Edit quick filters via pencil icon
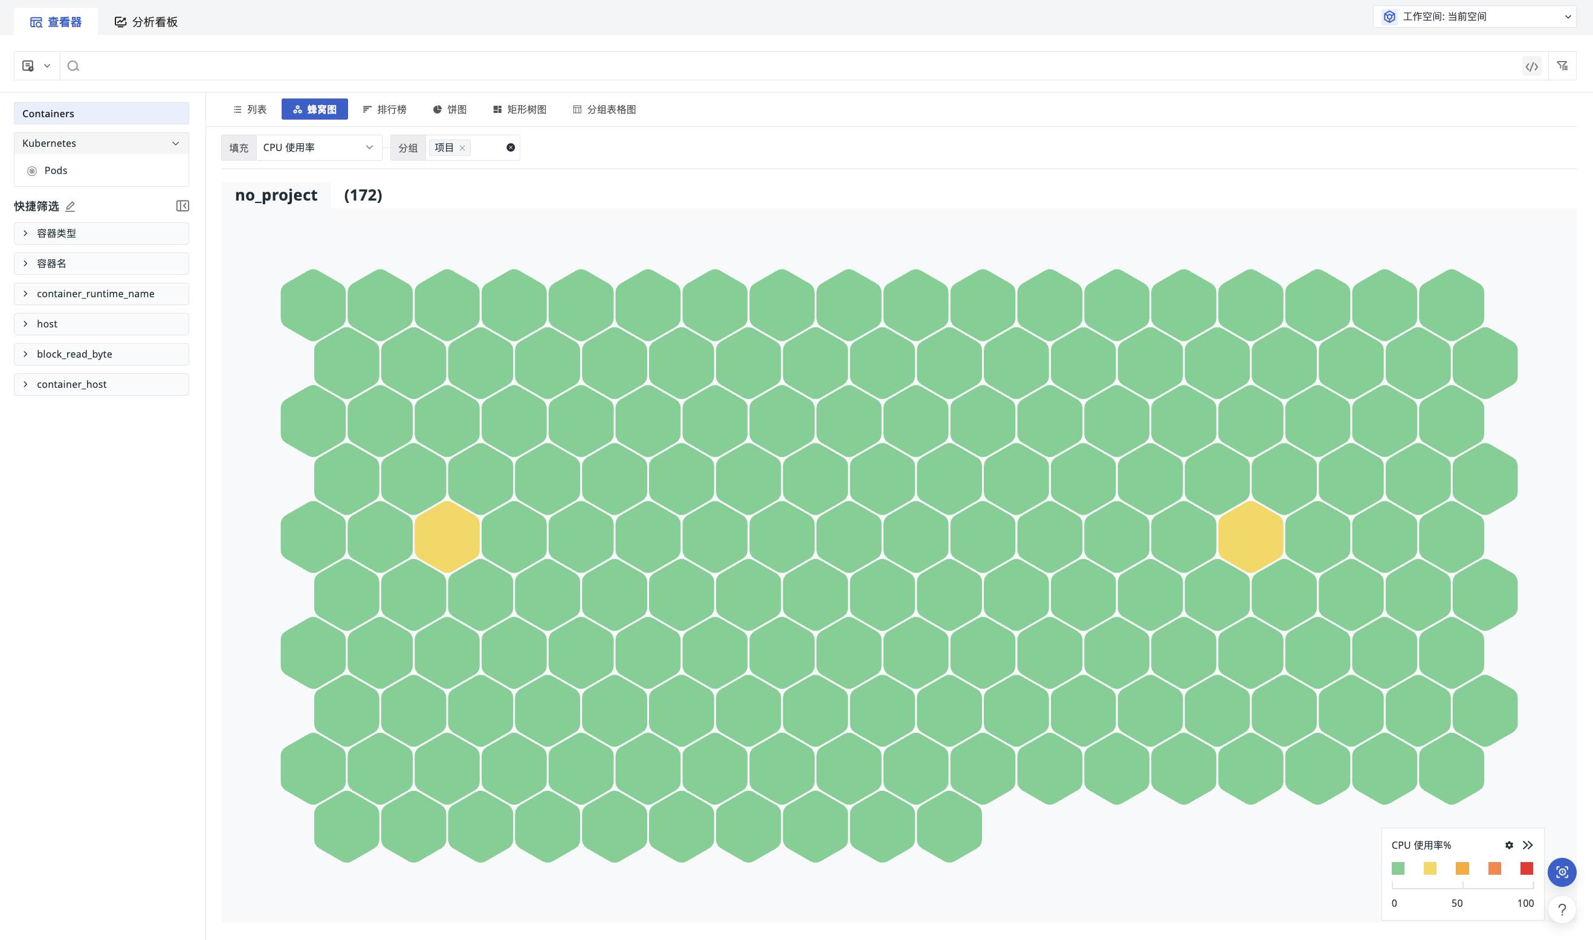 click(x=70, y=207)
